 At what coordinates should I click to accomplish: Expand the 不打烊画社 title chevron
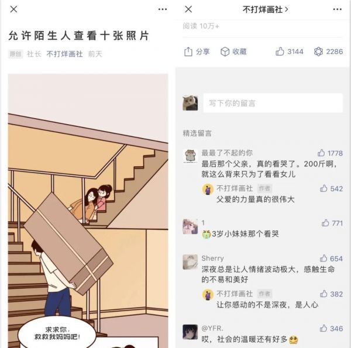pyautogui.click(x=287, y=9)
